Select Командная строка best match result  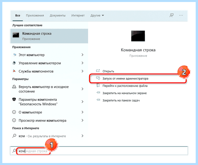[x=49, y=36]
